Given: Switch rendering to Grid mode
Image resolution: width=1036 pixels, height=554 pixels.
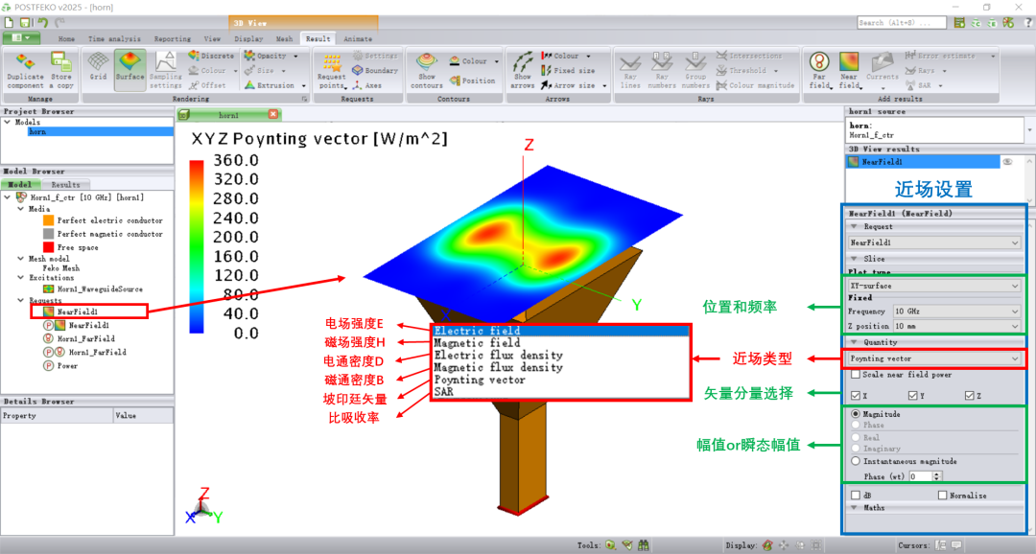Looking at the screenshot, I should [98, 65].
